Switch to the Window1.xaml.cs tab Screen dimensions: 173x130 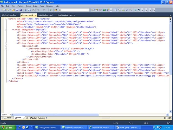(9, 15)
